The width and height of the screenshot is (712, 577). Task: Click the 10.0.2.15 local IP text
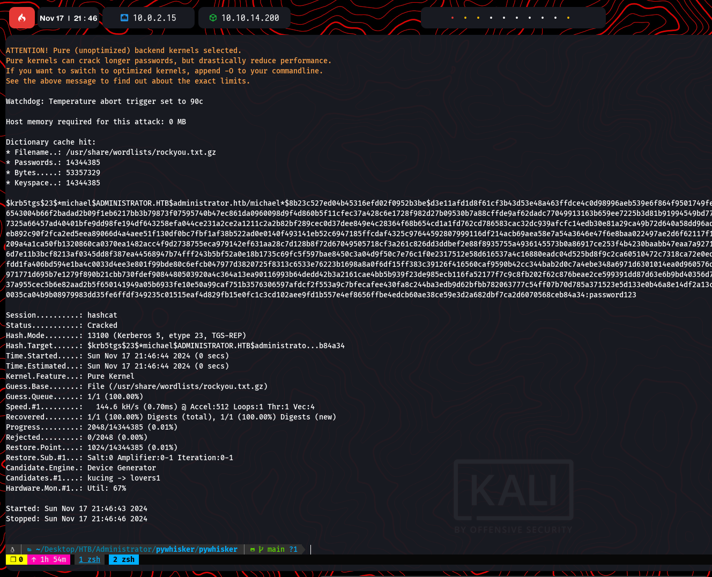[154, 18]
